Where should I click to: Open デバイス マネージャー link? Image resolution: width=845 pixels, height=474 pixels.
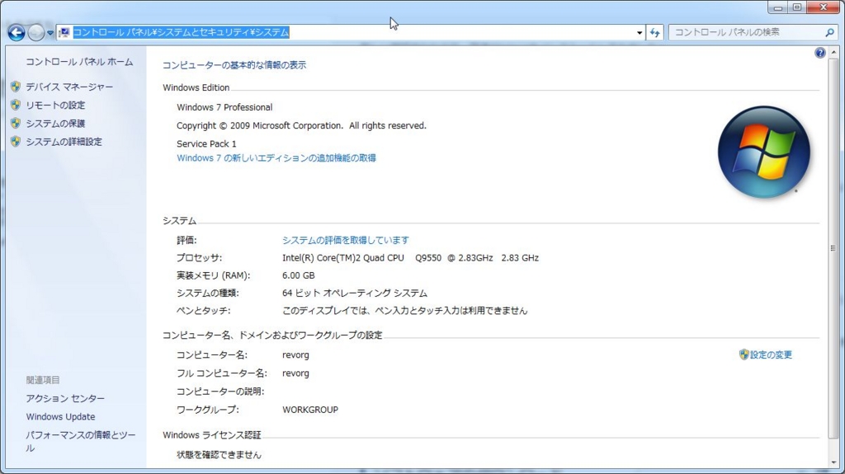point(69,87)
